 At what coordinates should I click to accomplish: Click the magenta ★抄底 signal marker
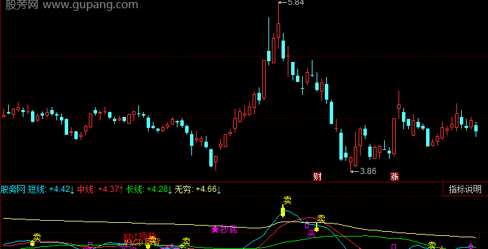click(224, 230)
